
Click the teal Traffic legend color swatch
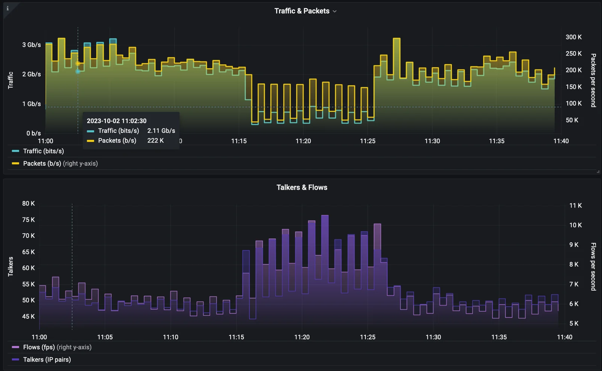click(x=15, y=151)
